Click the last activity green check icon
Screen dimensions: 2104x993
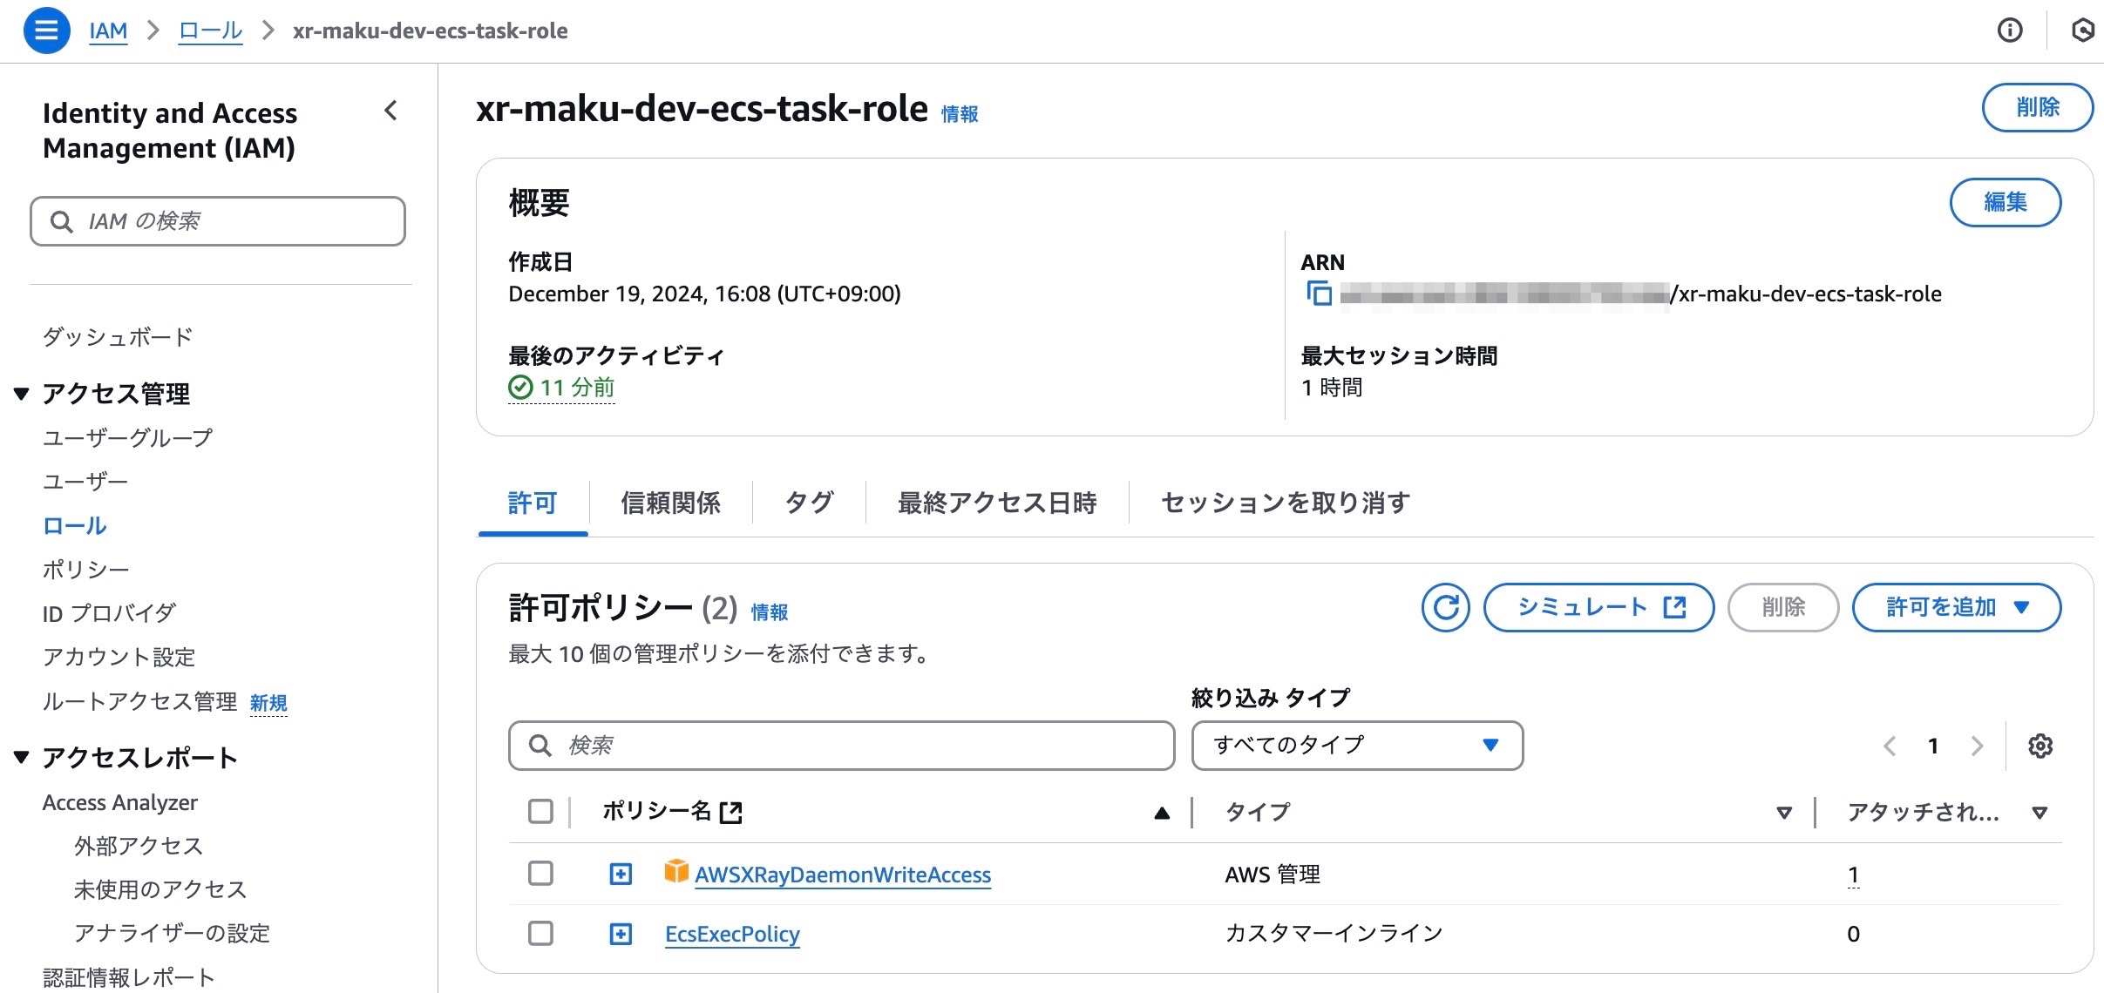(520, 387)
